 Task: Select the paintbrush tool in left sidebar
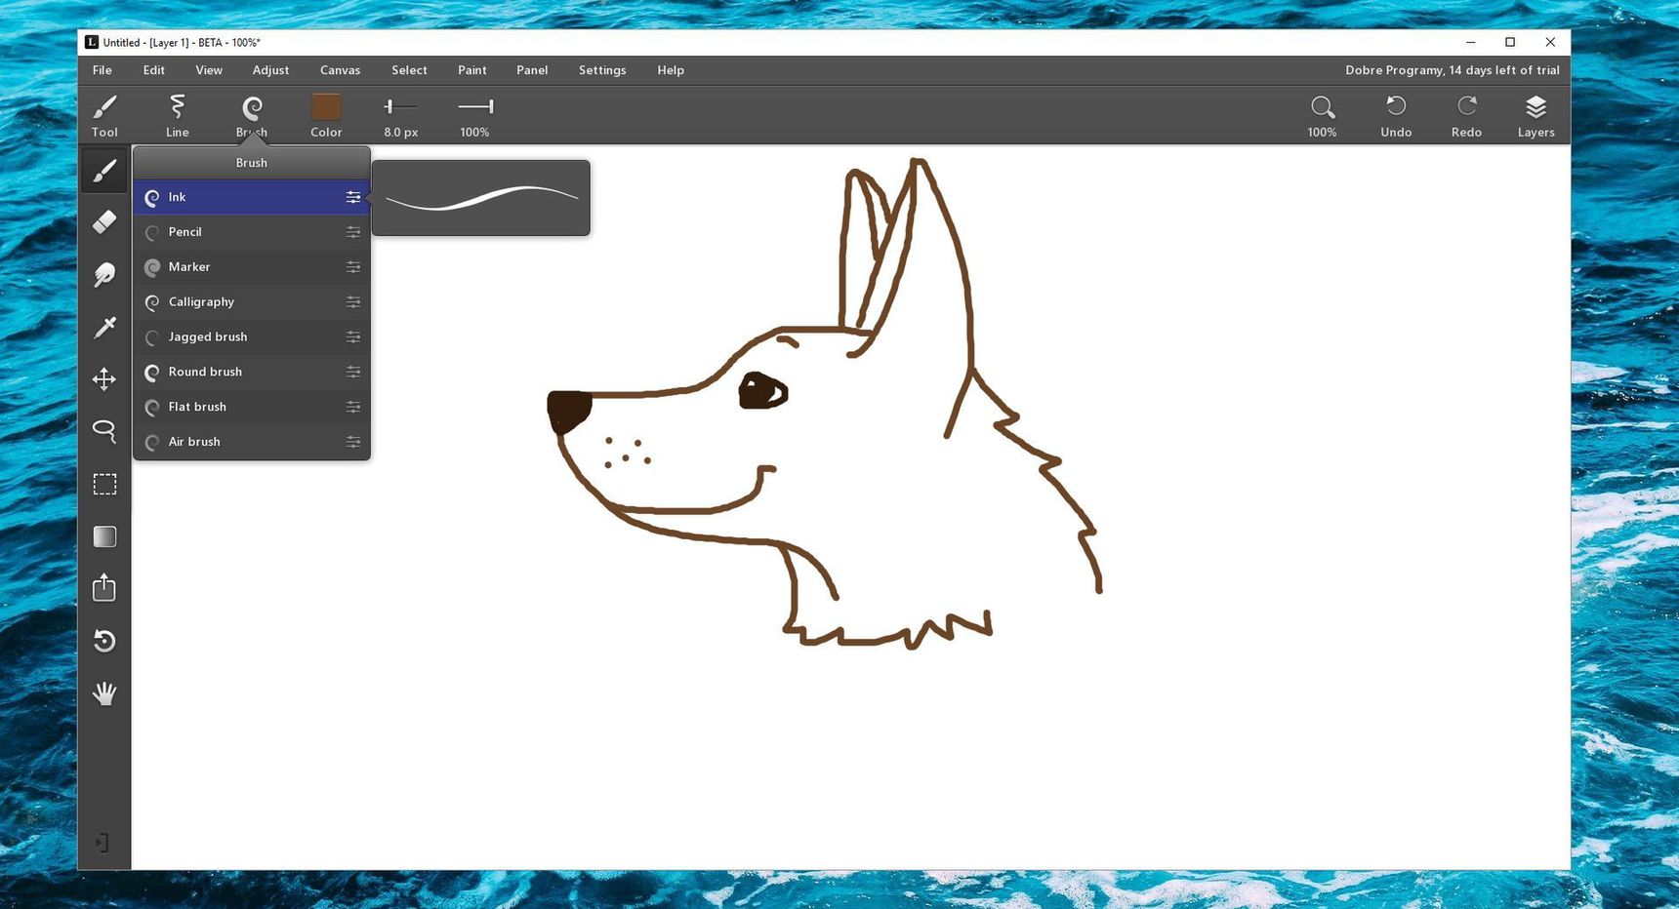point(104,171)
